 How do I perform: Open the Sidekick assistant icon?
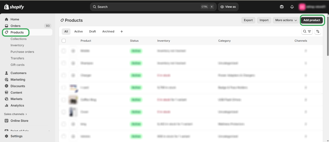[282, 7]
